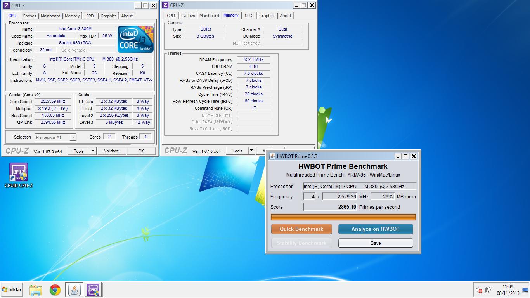Click the 2865.10 score field
The image size is (530, 298).
tap(330, 207)
